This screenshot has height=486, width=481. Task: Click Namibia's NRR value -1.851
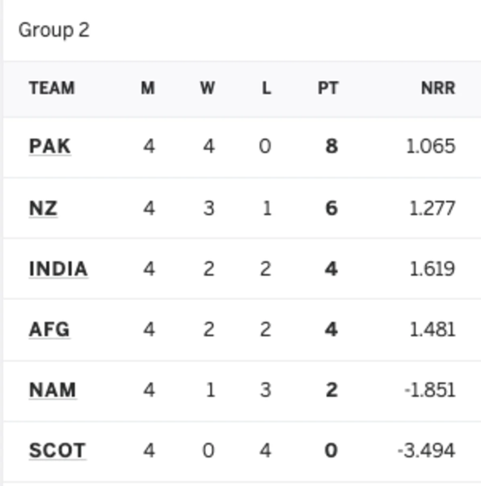(x=430, y=390)
